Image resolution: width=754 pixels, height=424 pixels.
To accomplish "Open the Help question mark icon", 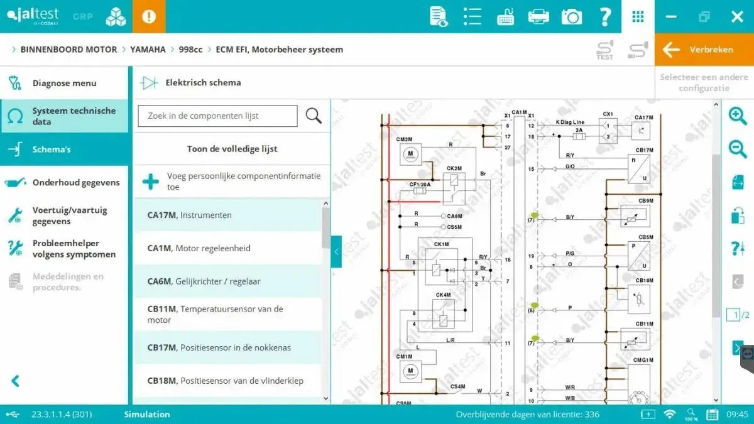I will tap(605, 17).
